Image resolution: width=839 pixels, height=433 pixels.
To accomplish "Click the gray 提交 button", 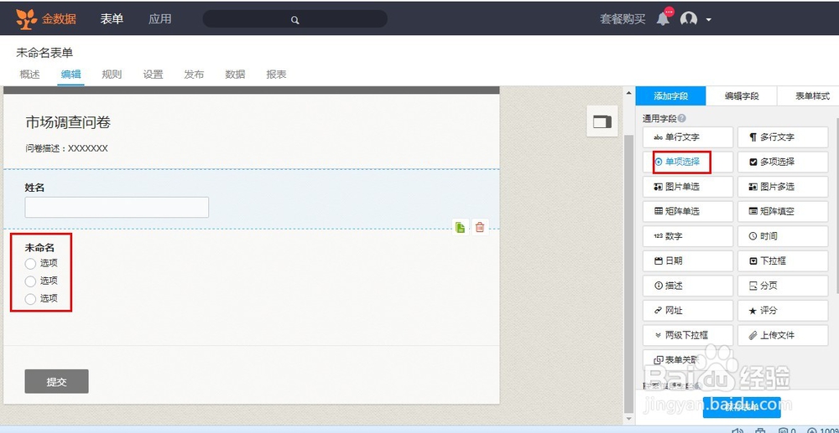I will [x=56, y=381].
